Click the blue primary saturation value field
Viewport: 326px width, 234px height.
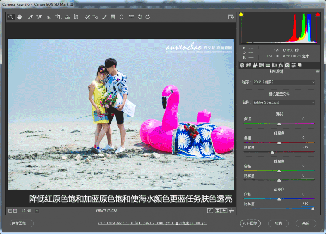pos(308,203)
